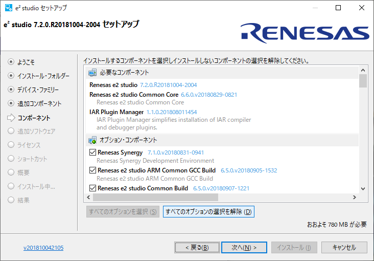Click the optional components header icon
This screenshot has height=261, width=374.
(x=92, y=140)
